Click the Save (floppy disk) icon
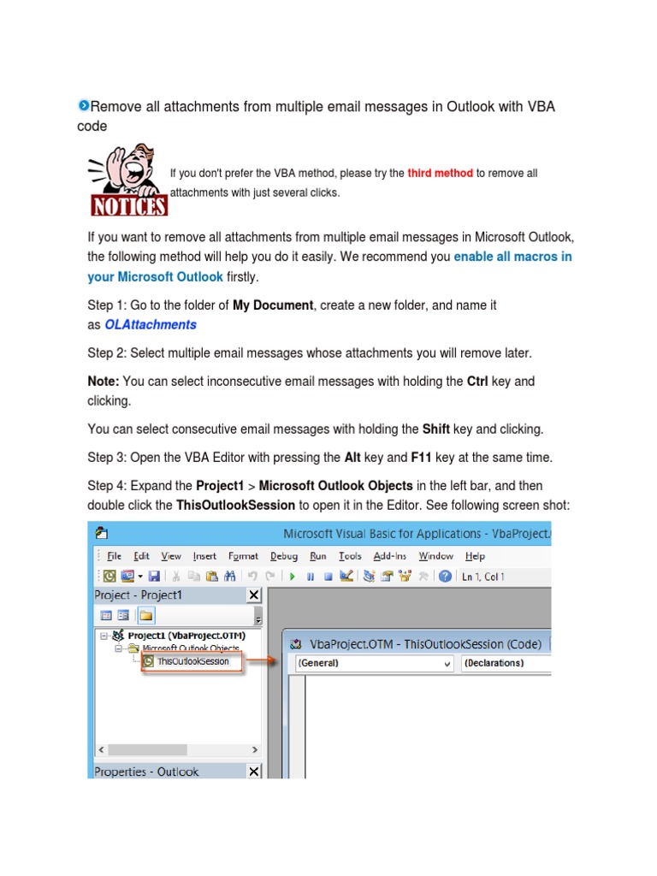Viewport: 657px width, 876px height. tap(154, 576)
